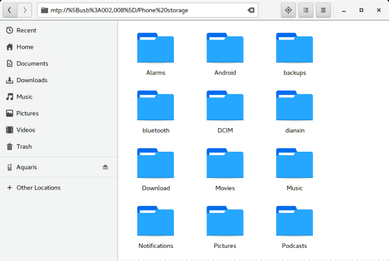Select the backups folder icon

click(295, 48)
